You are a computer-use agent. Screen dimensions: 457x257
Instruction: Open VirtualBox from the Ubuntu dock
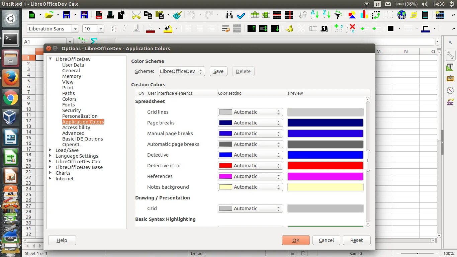click(x=11, y=118)
